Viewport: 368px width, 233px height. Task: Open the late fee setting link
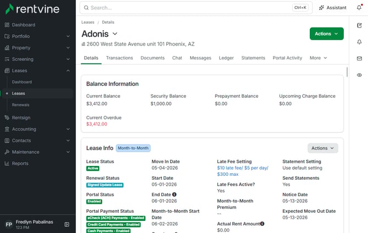point(243,171)
